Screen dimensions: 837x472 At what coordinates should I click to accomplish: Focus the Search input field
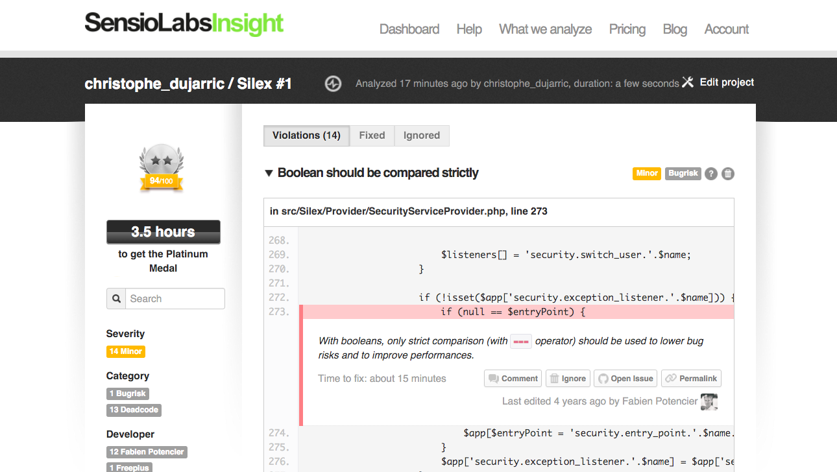pos(175,299)
